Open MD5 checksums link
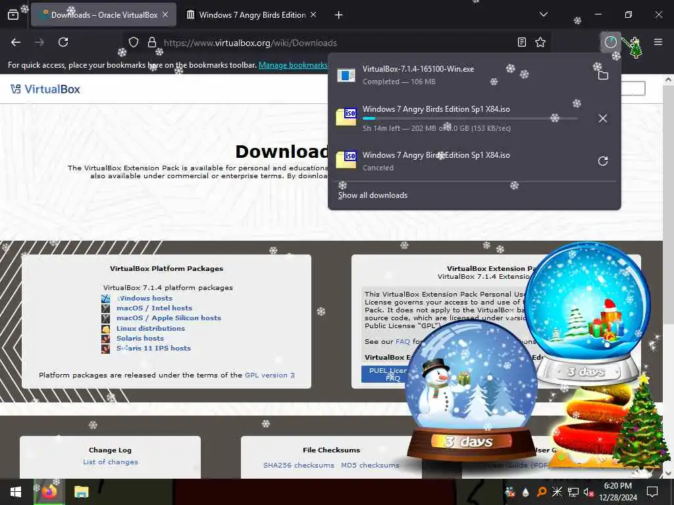The image size is (674, 505). [x=370, y=465]
